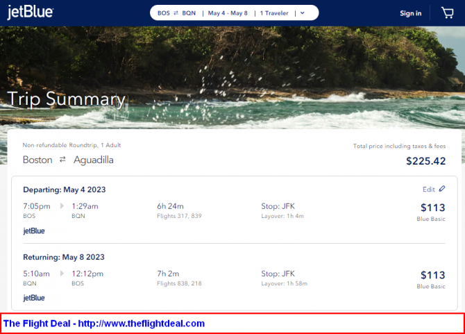Click the pencil icon next to Edit
Screen dimensions: 465x334
(x=442, y=189)
